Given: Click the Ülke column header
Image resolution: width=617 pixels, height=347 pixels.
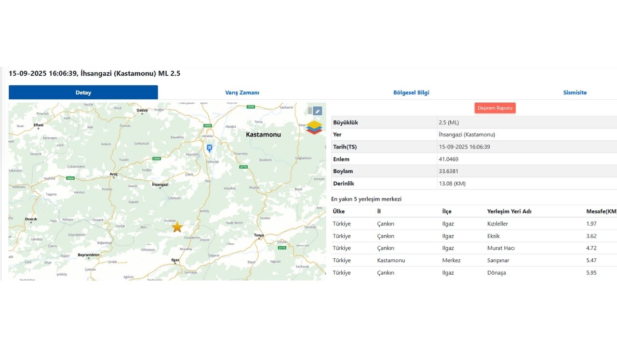Looking at the screenshot, I should point(339,211).
